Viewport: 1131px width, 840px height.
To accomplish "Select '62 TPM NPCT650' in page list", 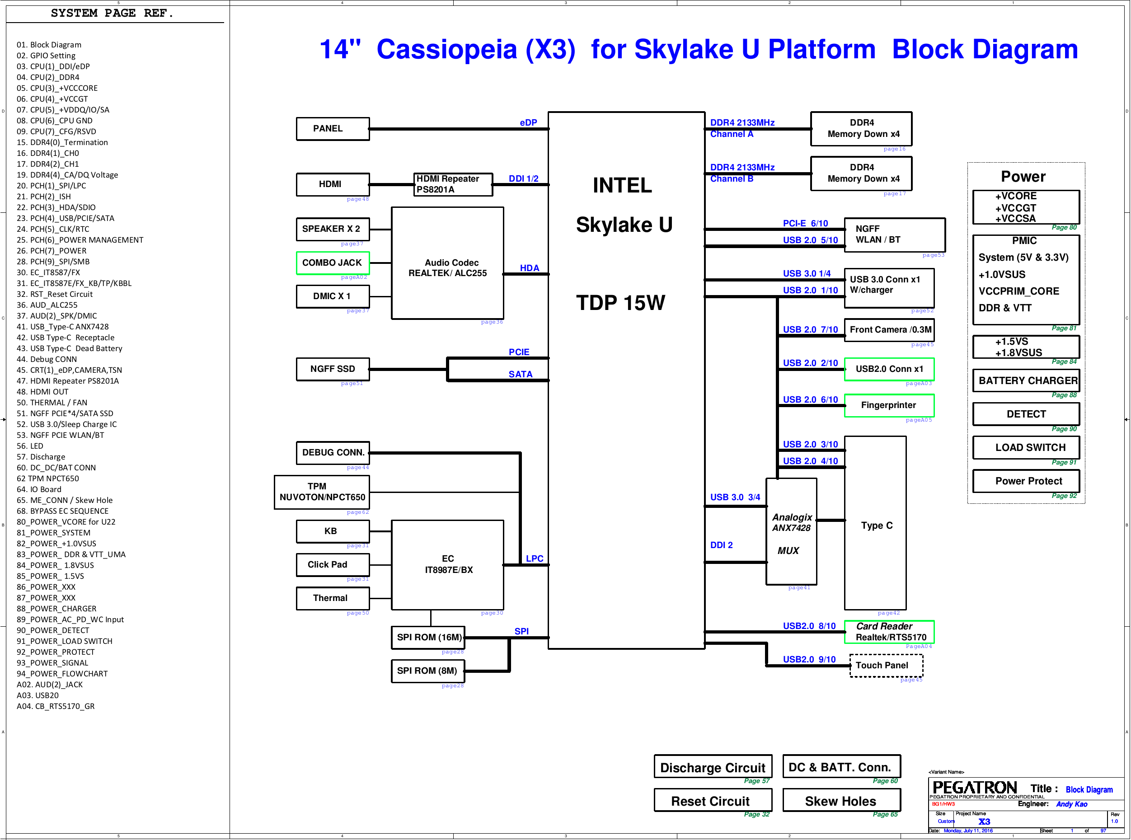I will click(x=48, y=479).
